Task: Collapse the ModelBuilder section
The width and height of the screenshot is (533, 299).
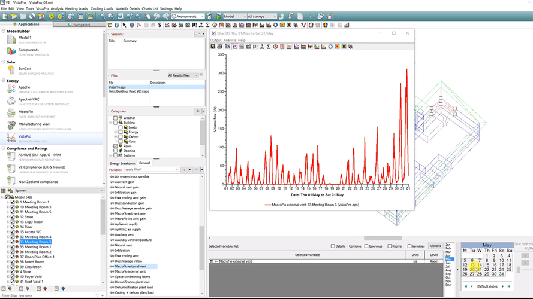Action: (3, 31)
